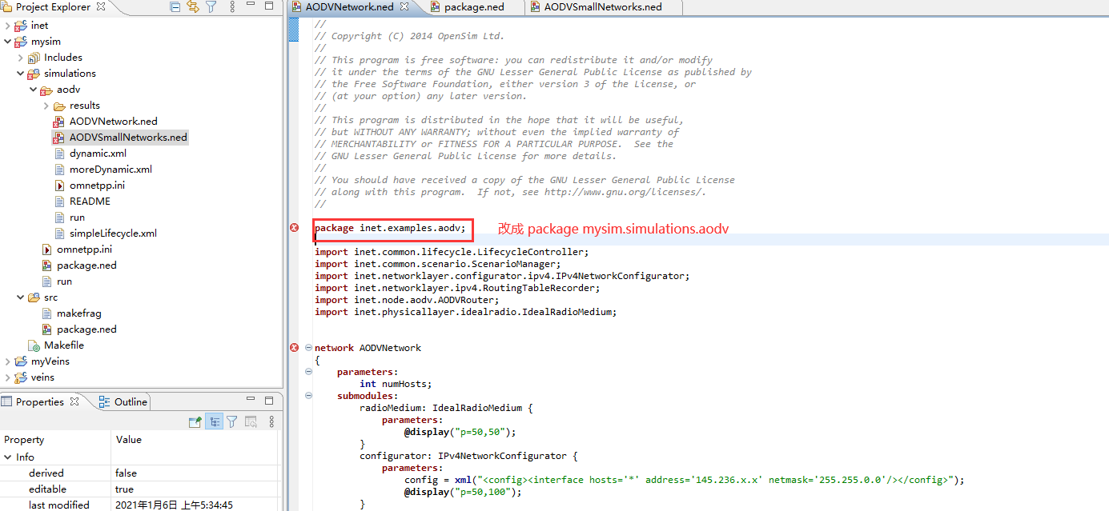
Task: Click omnetpp.ini icon under aodv
Action: pos(60,186)
